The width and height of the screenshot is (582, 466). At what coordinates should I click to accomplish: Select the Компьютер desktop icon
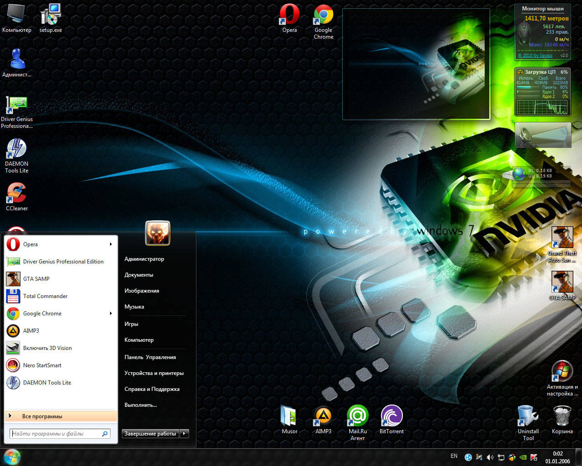(x=16, y=18)
